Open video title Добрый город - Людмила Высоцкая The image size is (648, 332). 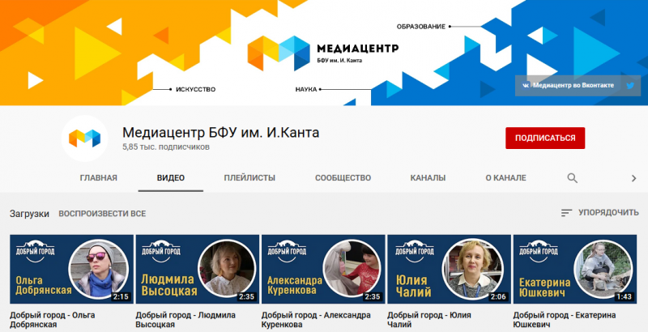[x=185, y=320]
